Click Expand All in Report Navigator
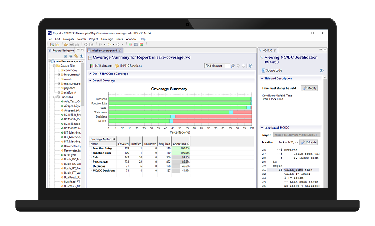The width and height of the screenshot is (375, 226). coord(71,56)
